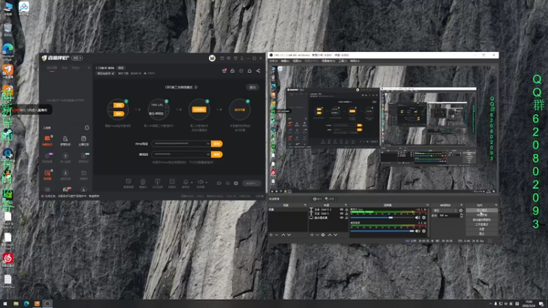The height and width of the screenshot is (308, 548).
Task: Pop out the OBS Audio Mixer dock with its header icon
Action: 427,205
